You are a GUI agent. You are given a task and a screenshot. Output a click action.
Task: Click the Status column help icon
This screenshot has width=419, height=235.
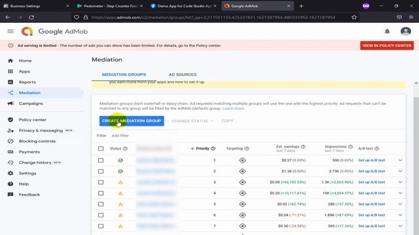tap(125, 149)
